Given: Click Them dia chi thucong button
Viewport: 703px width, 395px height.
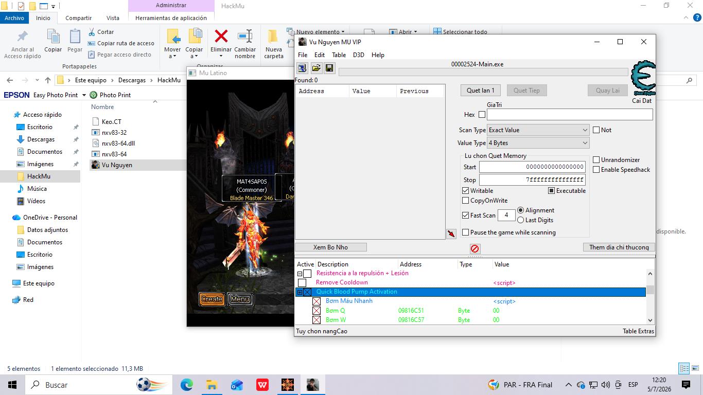Looking at the screenshot, I should coord(619,247).
